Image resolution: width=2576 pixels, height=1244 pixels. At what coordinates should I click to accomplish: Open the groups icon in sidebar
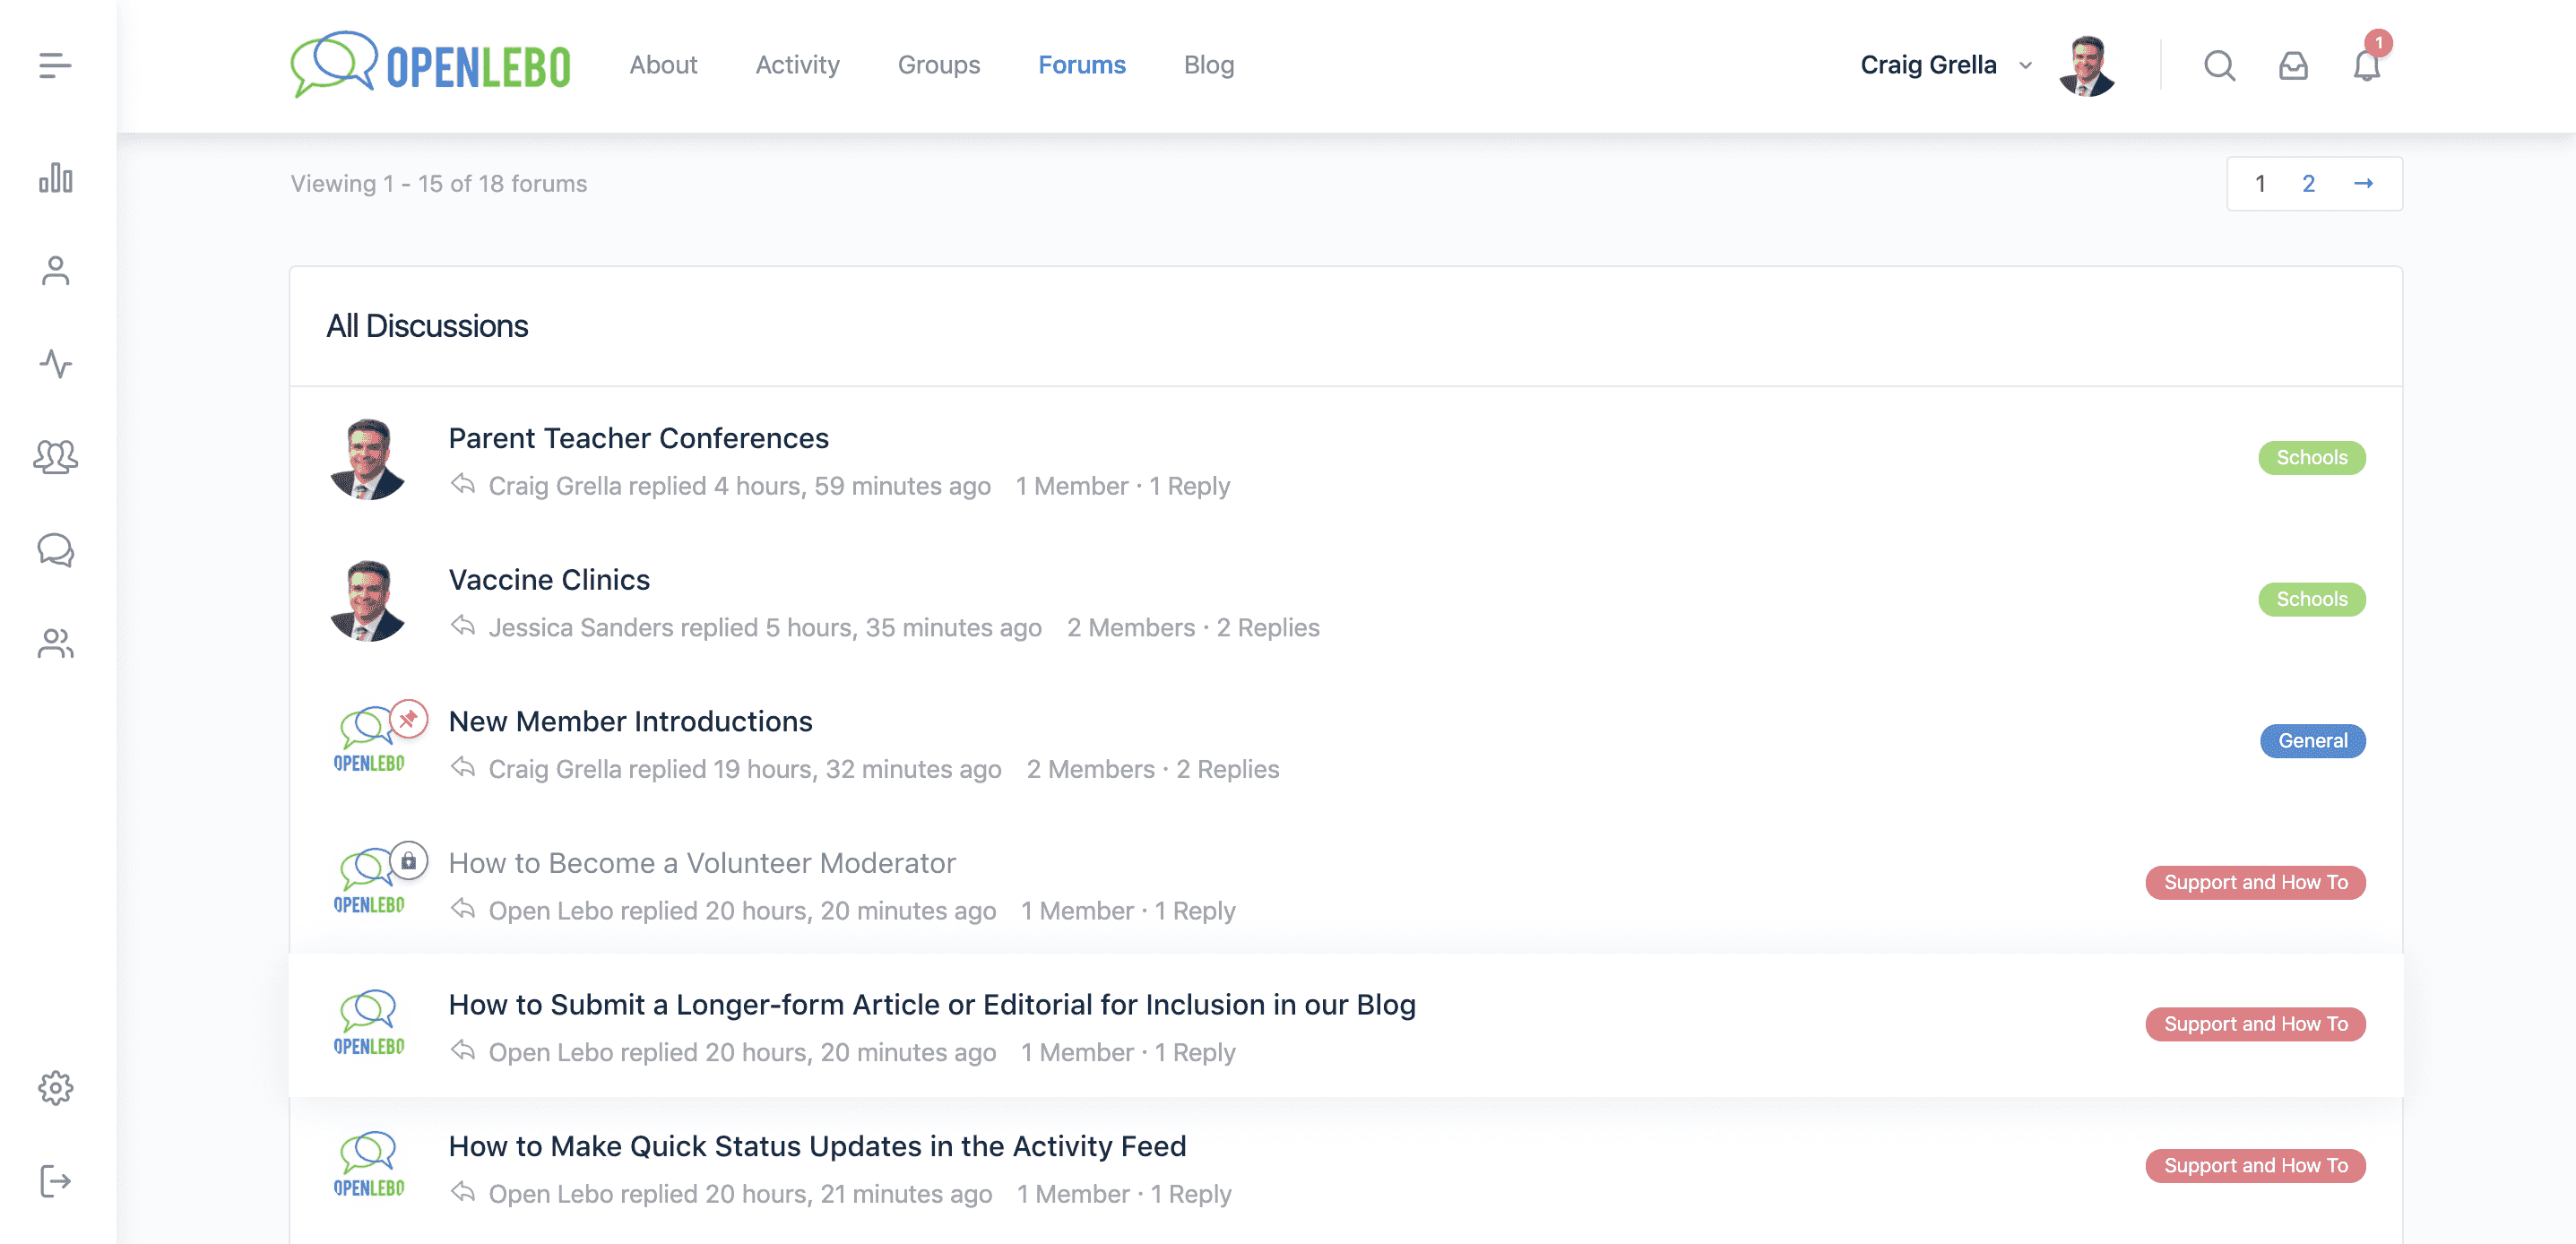(55, 457)
